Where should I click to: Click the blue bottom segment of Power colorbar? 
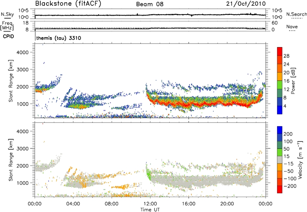pyautogui.click(x=280, y=110)
